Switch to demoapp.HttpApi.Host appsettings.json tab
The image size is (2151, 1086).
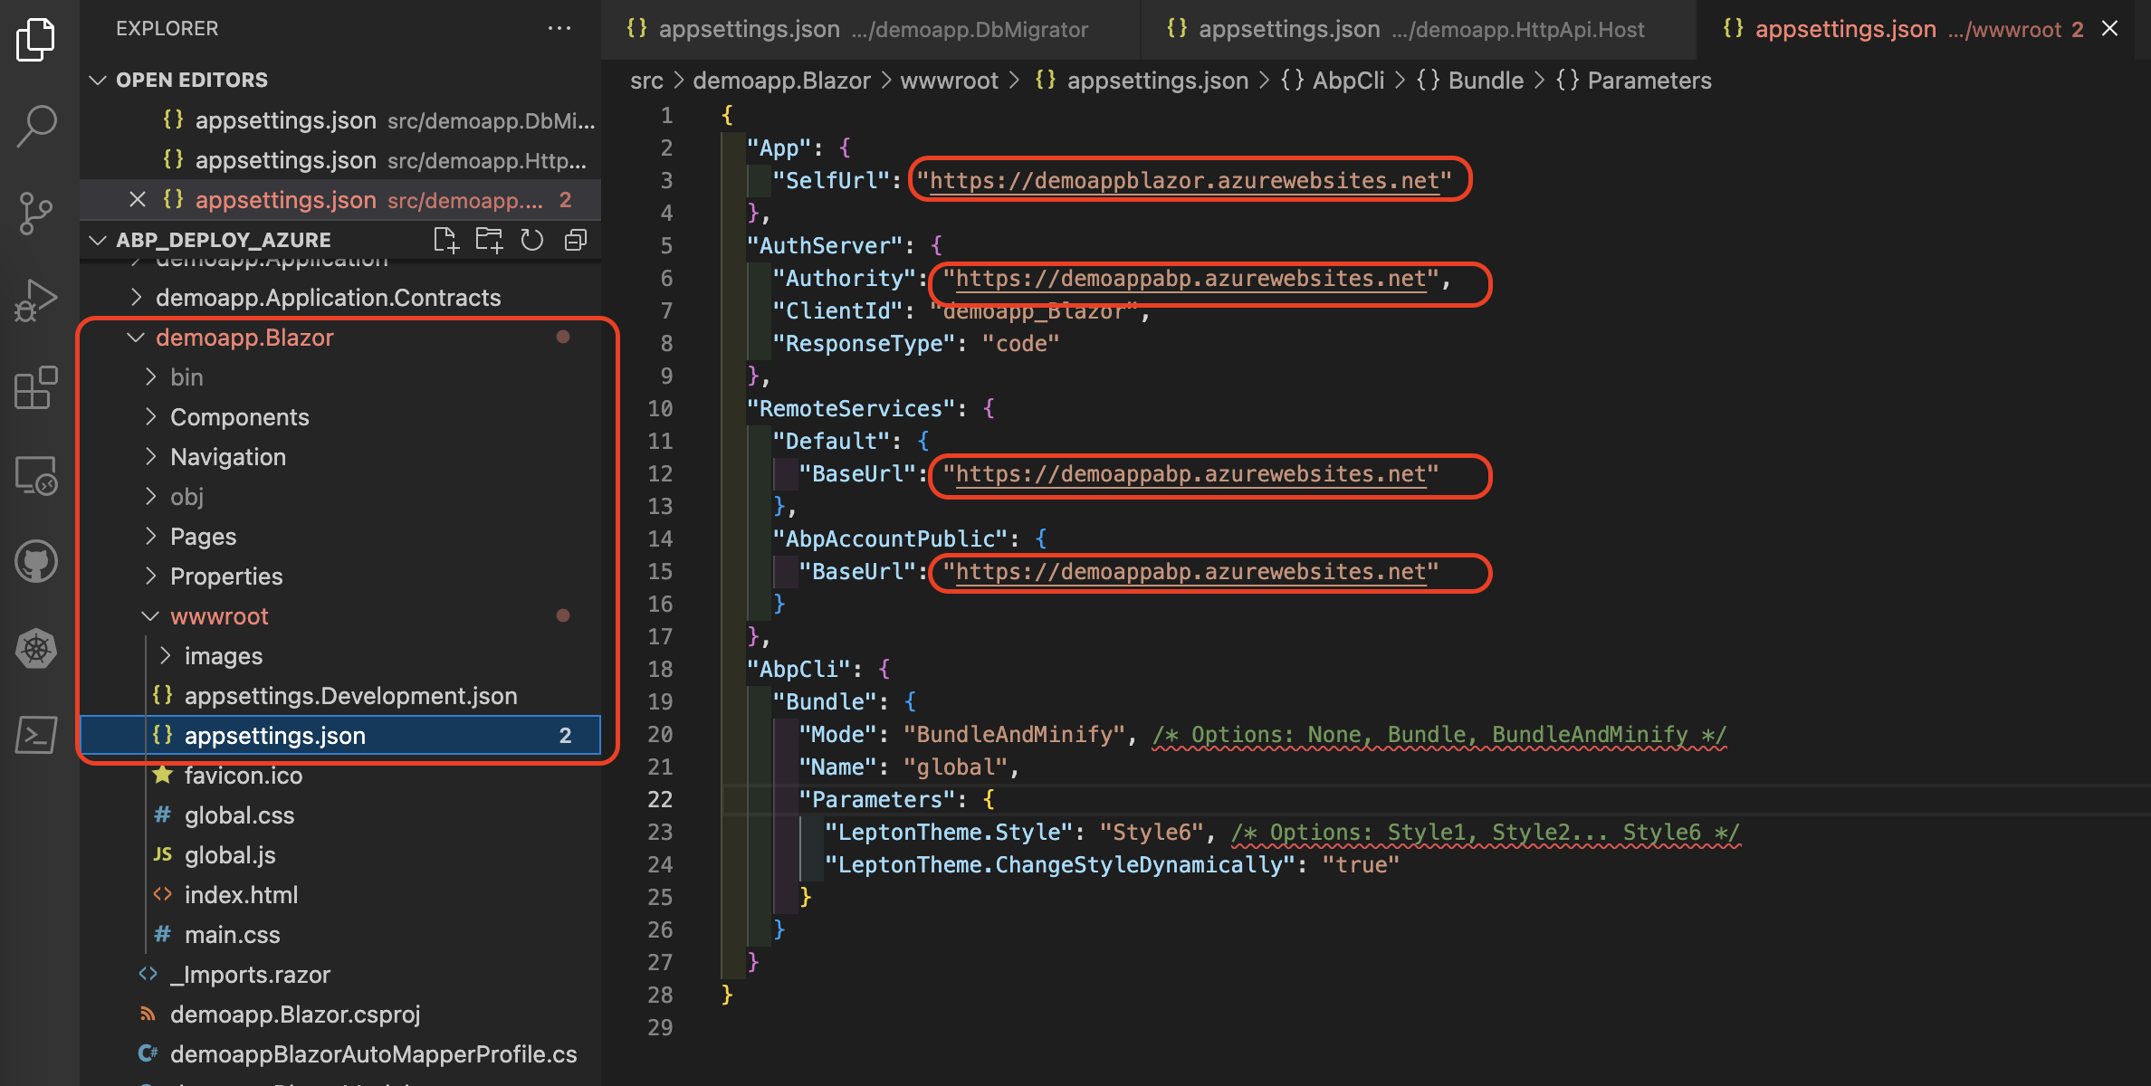(x=1406, y=29)
